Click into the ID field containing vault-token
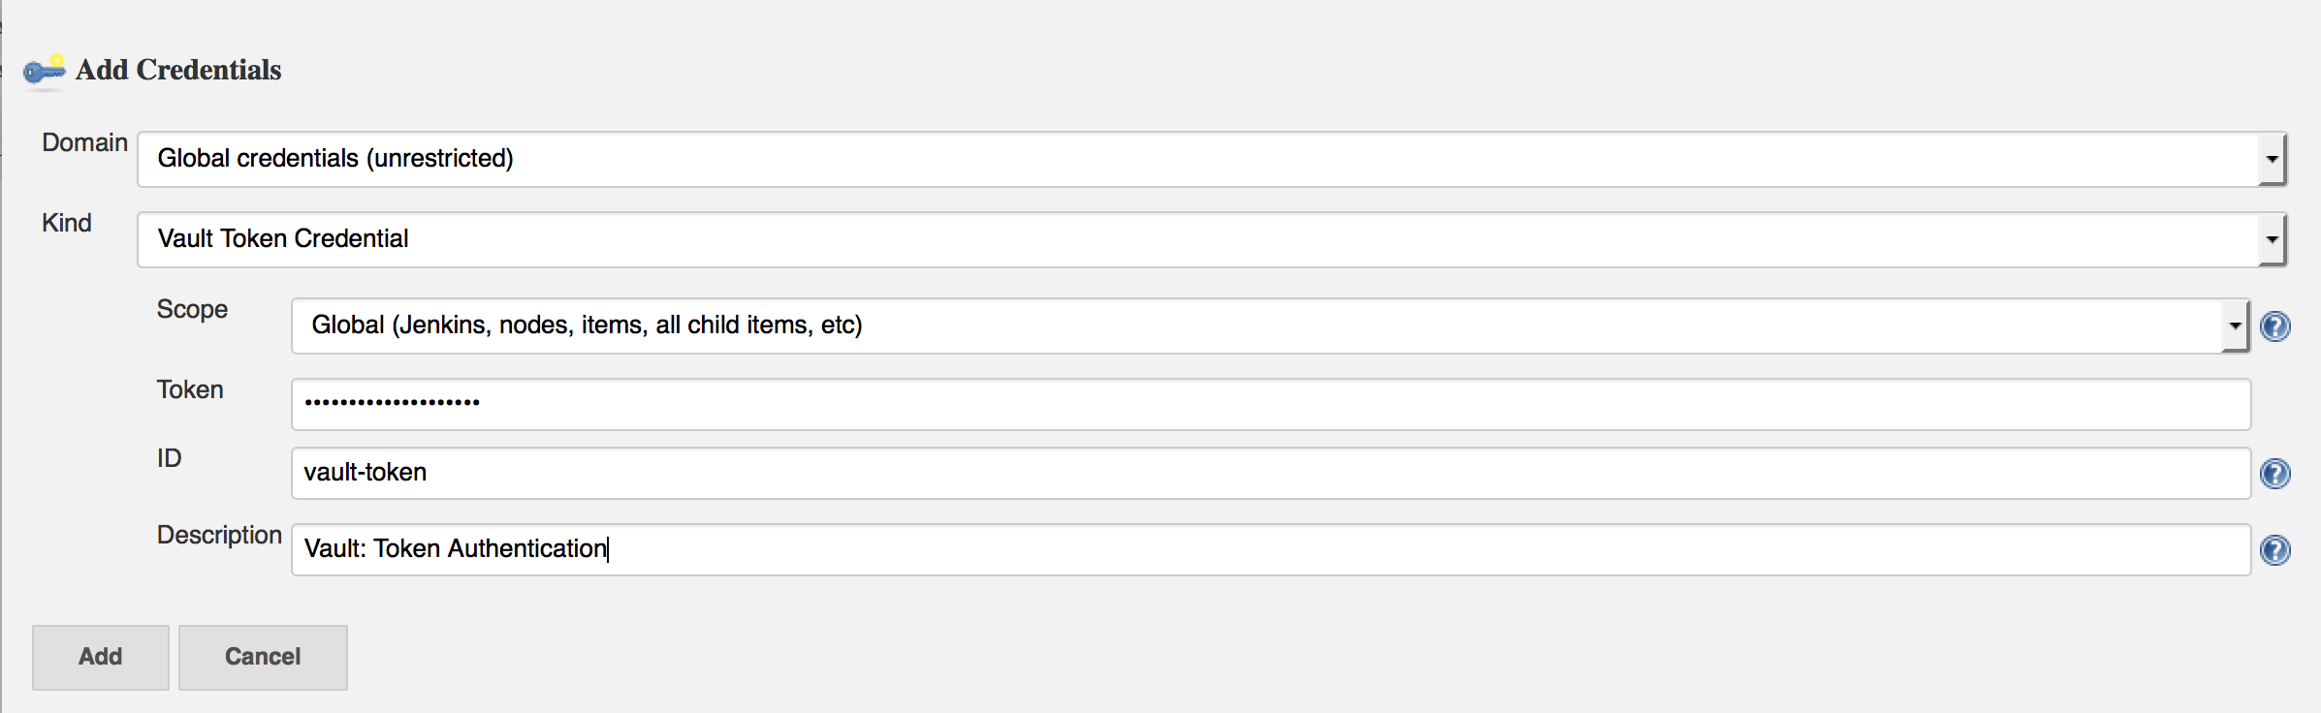 (x=1271, y=473)
